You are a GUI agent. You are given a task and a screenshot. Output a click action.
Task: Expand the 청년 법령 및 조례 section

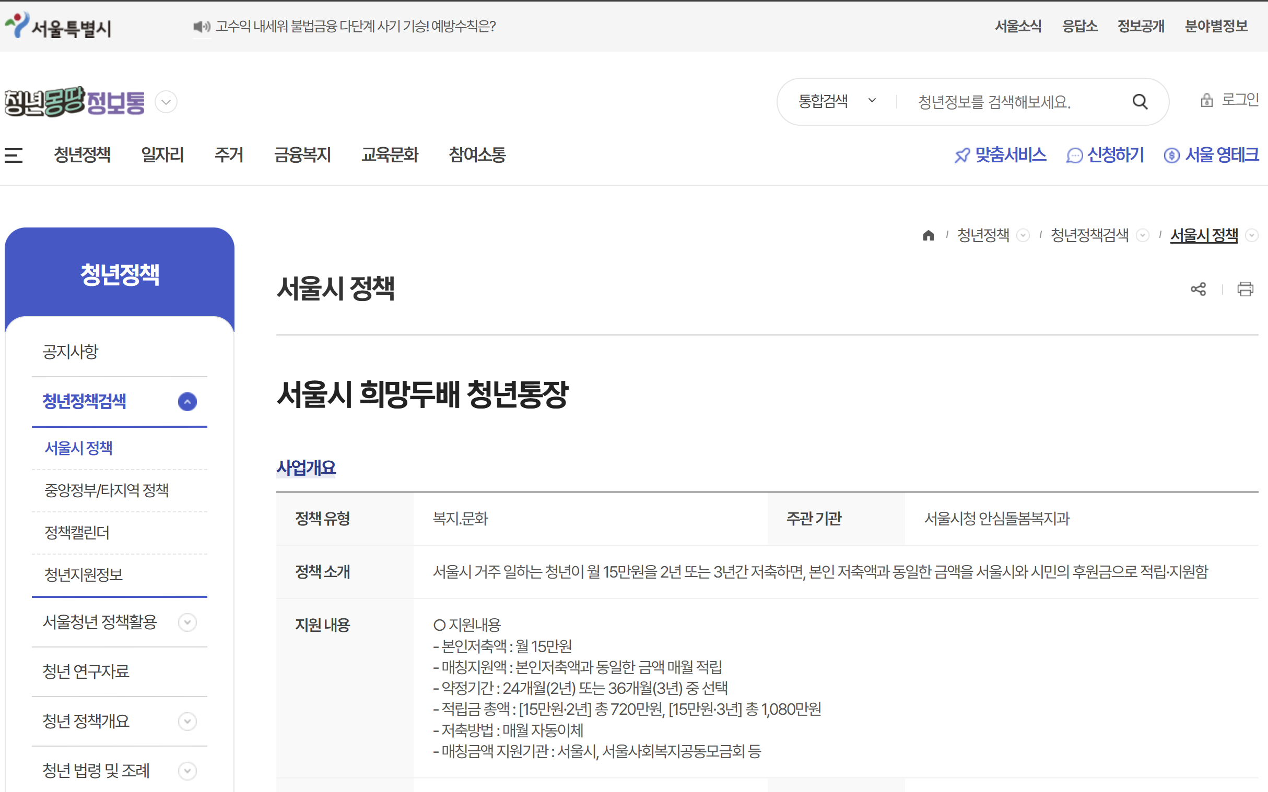pos(187,771)
